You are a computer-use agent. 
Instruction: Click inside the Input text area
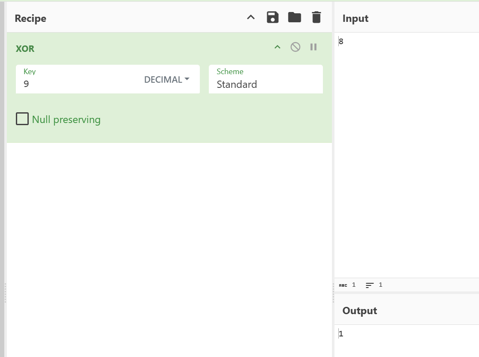pos(407,150)
